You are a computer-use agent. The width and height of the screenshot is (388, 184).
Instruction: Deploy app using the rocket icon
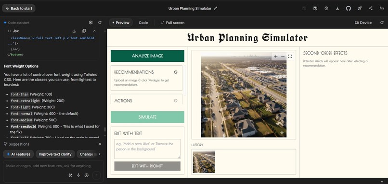[360, 8]
